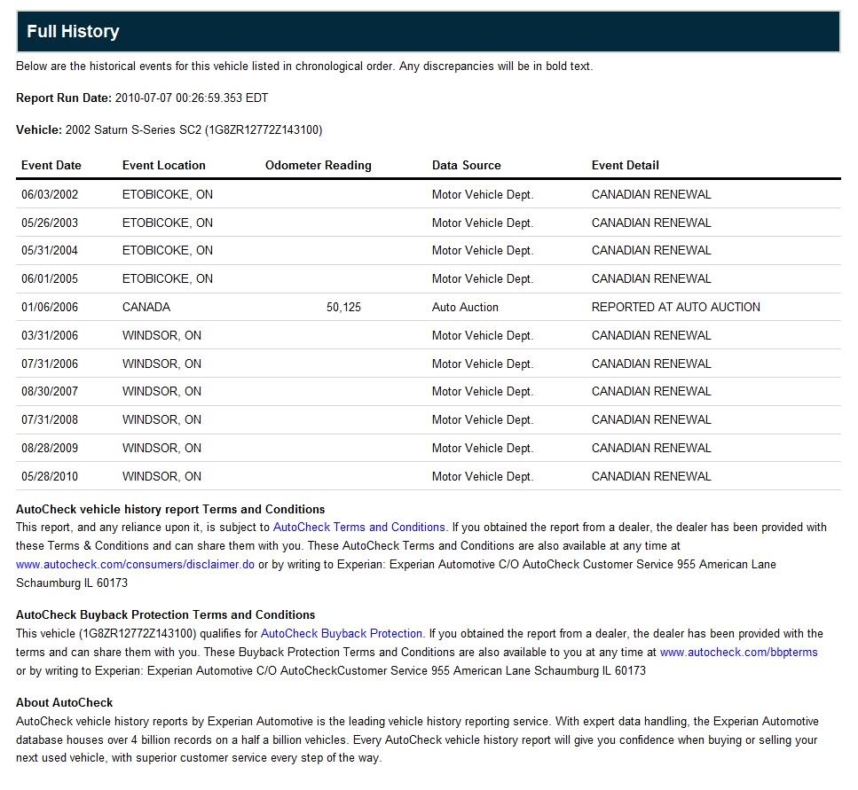Click the 06/01/2005 event date
The image size is (858, 790).
pos(50,278)
